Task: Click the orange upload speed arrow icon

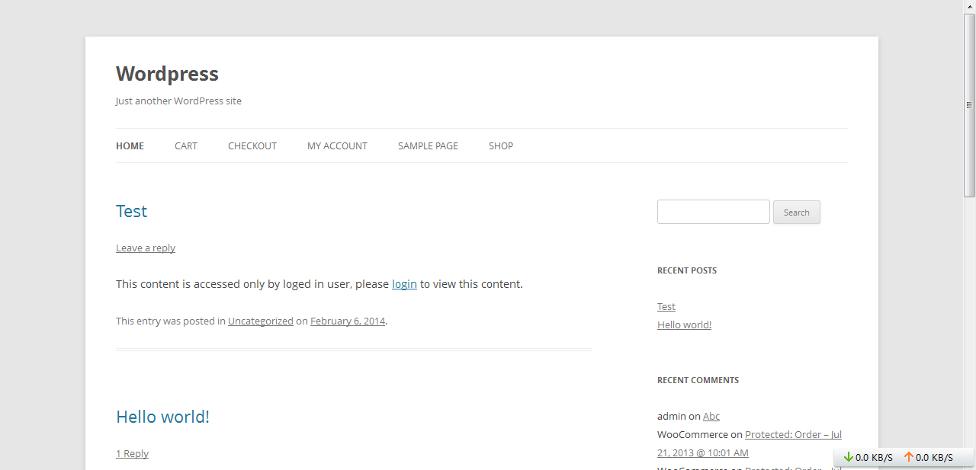Action: (x=908, y=457)
